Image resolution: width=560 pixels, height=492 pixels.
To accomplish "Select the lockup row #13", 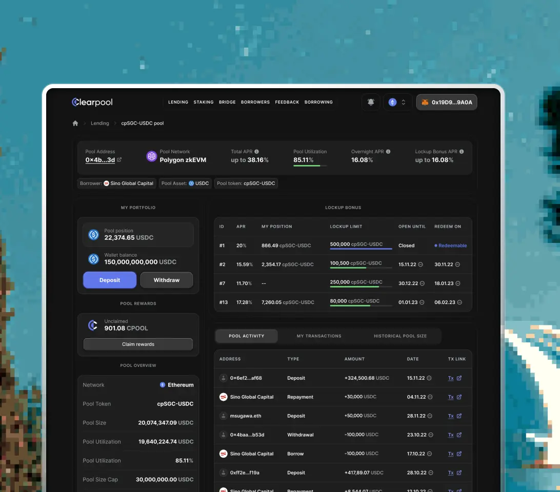I will coord(343,302).
